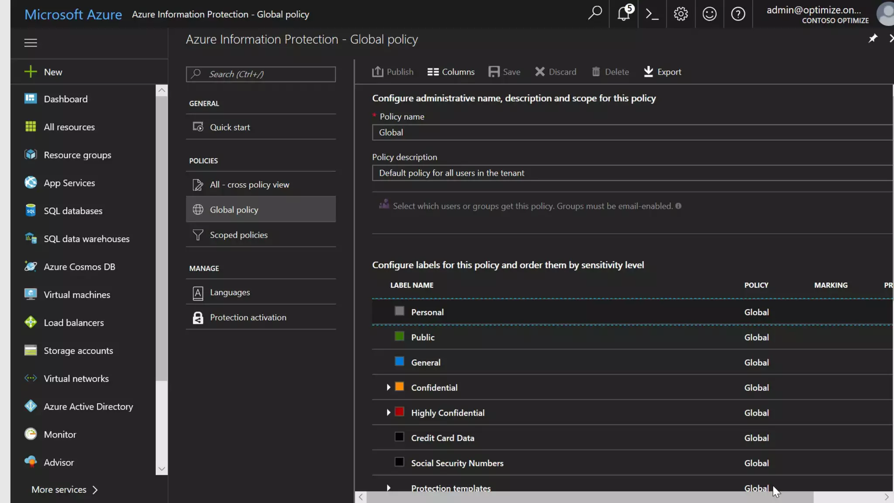Click the plus icon next to New
This screenshot has width=894, height=503.
point(31,72)
